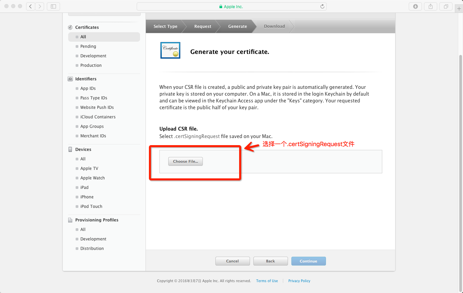Add a new tab with plus icon
Viewport: 463px width, 293px height.
click(459, 8)
